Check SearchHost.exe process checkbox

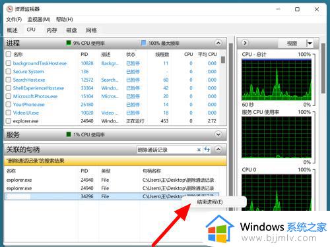tap(9, 80)
